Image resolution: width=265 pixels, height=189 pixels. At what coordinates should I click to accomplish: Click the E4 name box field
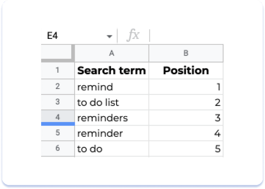pyautogui.click(x=79, y=36)
